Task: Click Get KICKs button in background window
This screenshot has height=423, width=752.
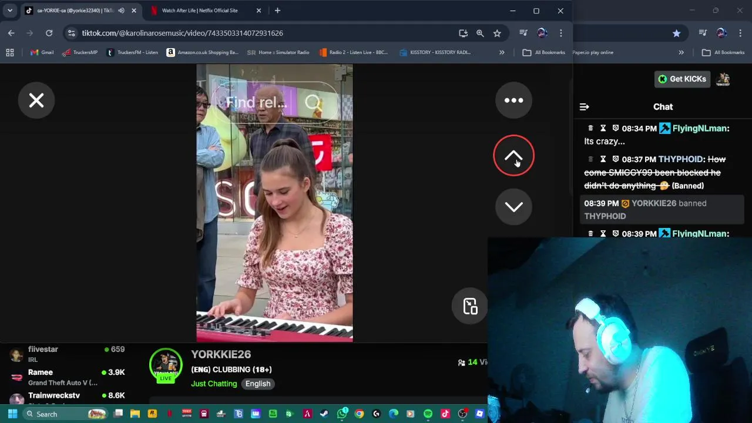Action: (x=682, y=79)
